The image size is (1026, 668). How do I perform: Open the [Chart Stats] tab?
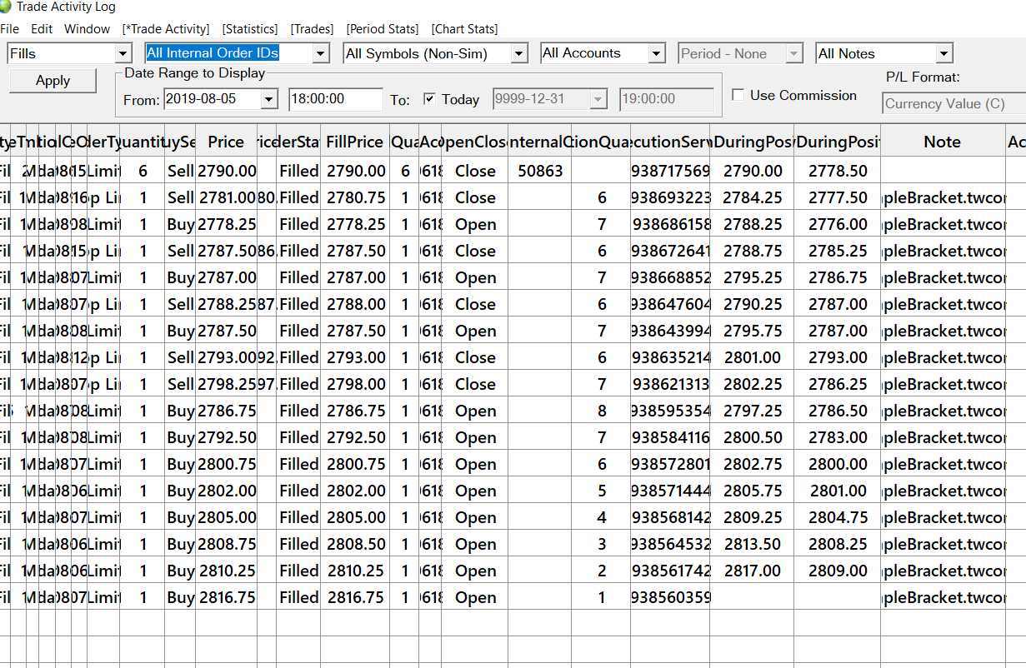tap(464, 29)
